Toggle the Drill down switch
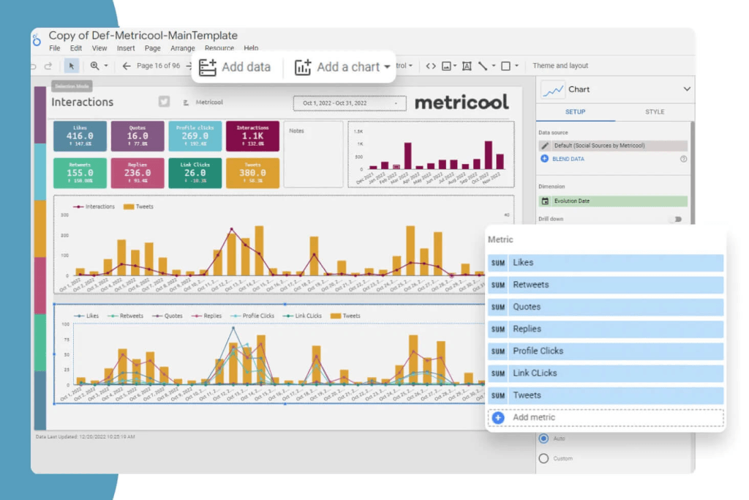The width and height of the screenshot is (749, 500). [x=677, y=219]
